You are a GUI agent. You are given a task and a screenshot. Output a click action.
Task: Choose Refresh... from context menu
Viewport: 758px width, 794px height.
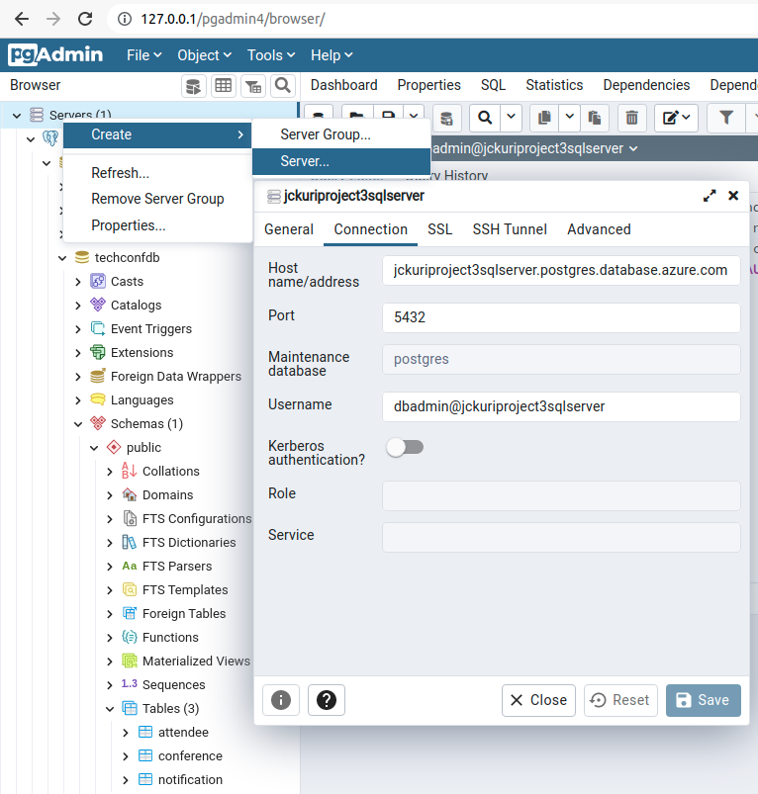coord(157,173)
